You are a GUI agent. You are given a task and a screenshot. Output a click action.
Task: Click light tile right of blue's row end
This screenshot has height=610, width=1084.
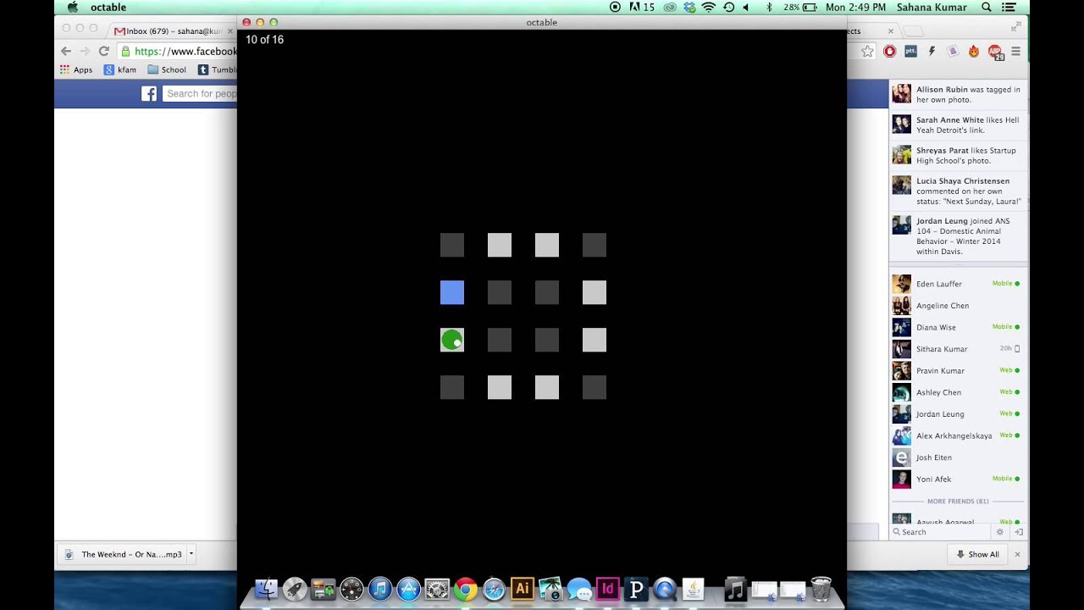pos(595,292)
